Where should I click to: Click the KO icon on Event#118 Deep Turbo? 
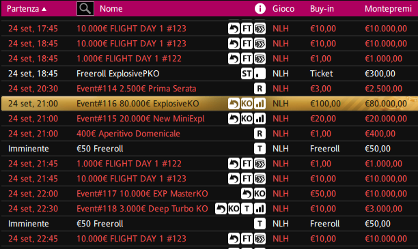click(234, 209)
